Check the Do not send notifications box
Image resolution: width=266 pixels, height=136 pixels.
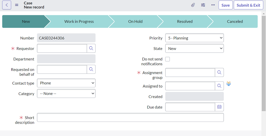click(x=168, y=59)
